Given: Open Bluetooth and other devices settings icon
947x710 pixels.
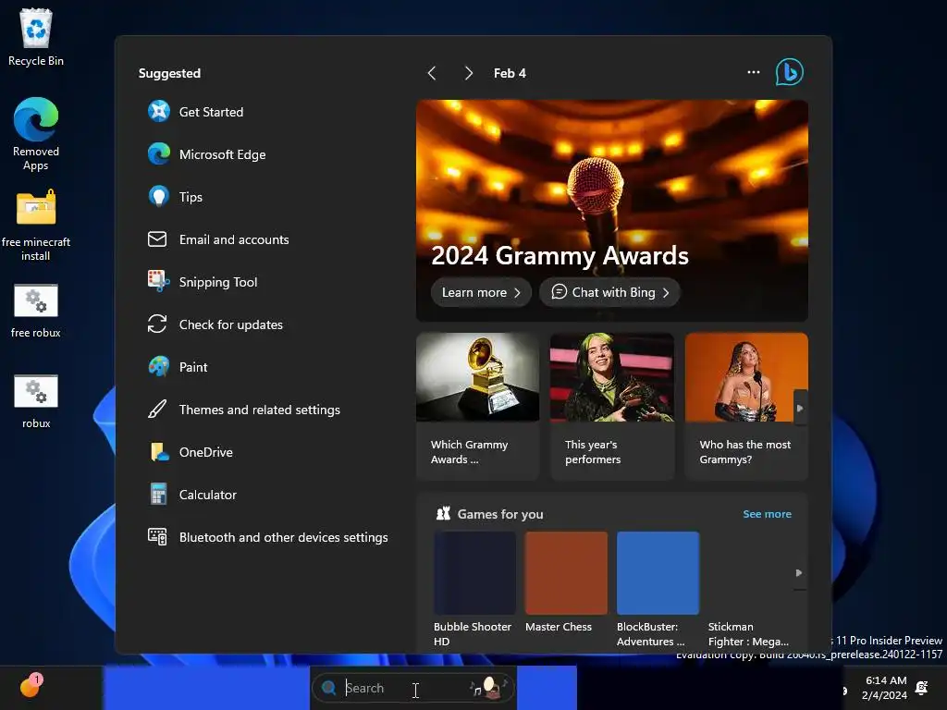Looking at the screenshot, I should click(x=157, y=537).
